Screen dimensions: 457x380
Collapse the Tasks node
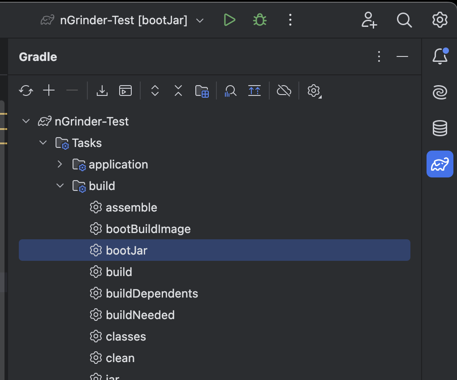coord(43,142)
